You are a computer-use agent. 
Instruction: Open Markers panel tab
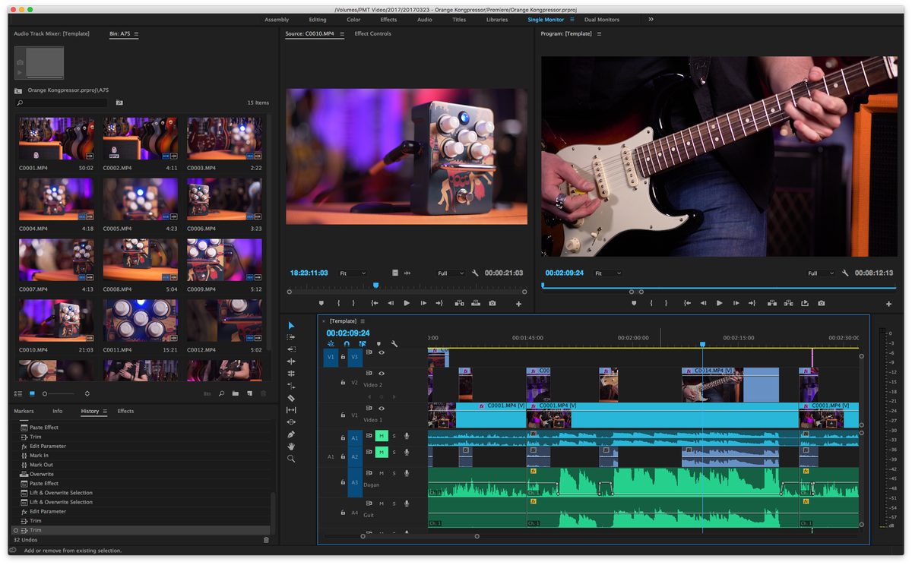coord(24,411)
